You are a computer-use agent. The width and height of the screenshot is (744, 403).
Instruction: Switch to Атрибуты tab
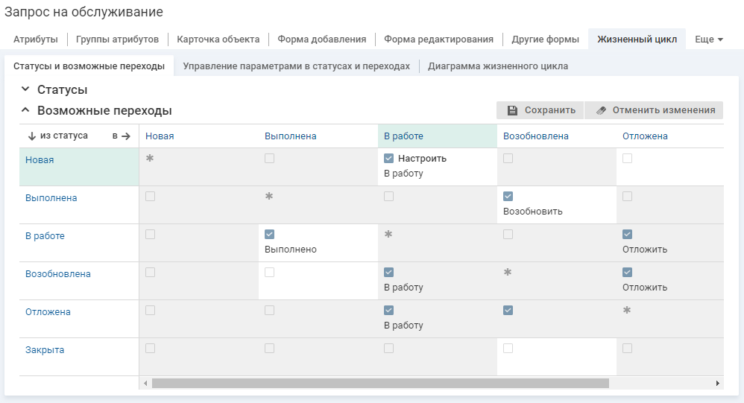36,39
